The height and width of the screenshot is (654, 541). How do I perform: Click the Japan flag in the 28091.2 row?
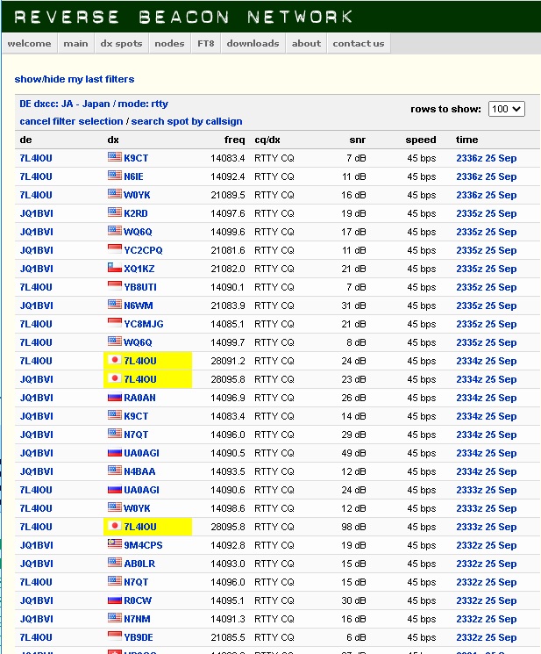pyautogui.click(x=115, y=360)
